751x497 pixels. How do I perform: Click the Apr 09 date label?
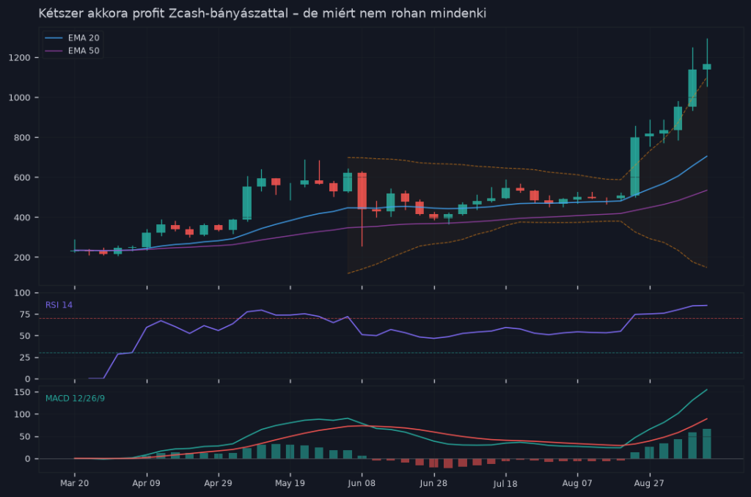pos(147,483)
